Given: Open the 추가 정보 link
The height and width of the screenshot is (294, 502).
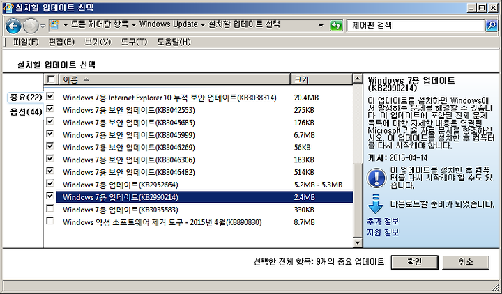Looking at the screenshot, I should pos(383,222).
